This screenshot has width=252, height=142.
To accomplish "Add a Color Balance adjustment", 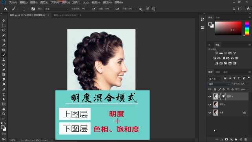I will pos(219,58).
